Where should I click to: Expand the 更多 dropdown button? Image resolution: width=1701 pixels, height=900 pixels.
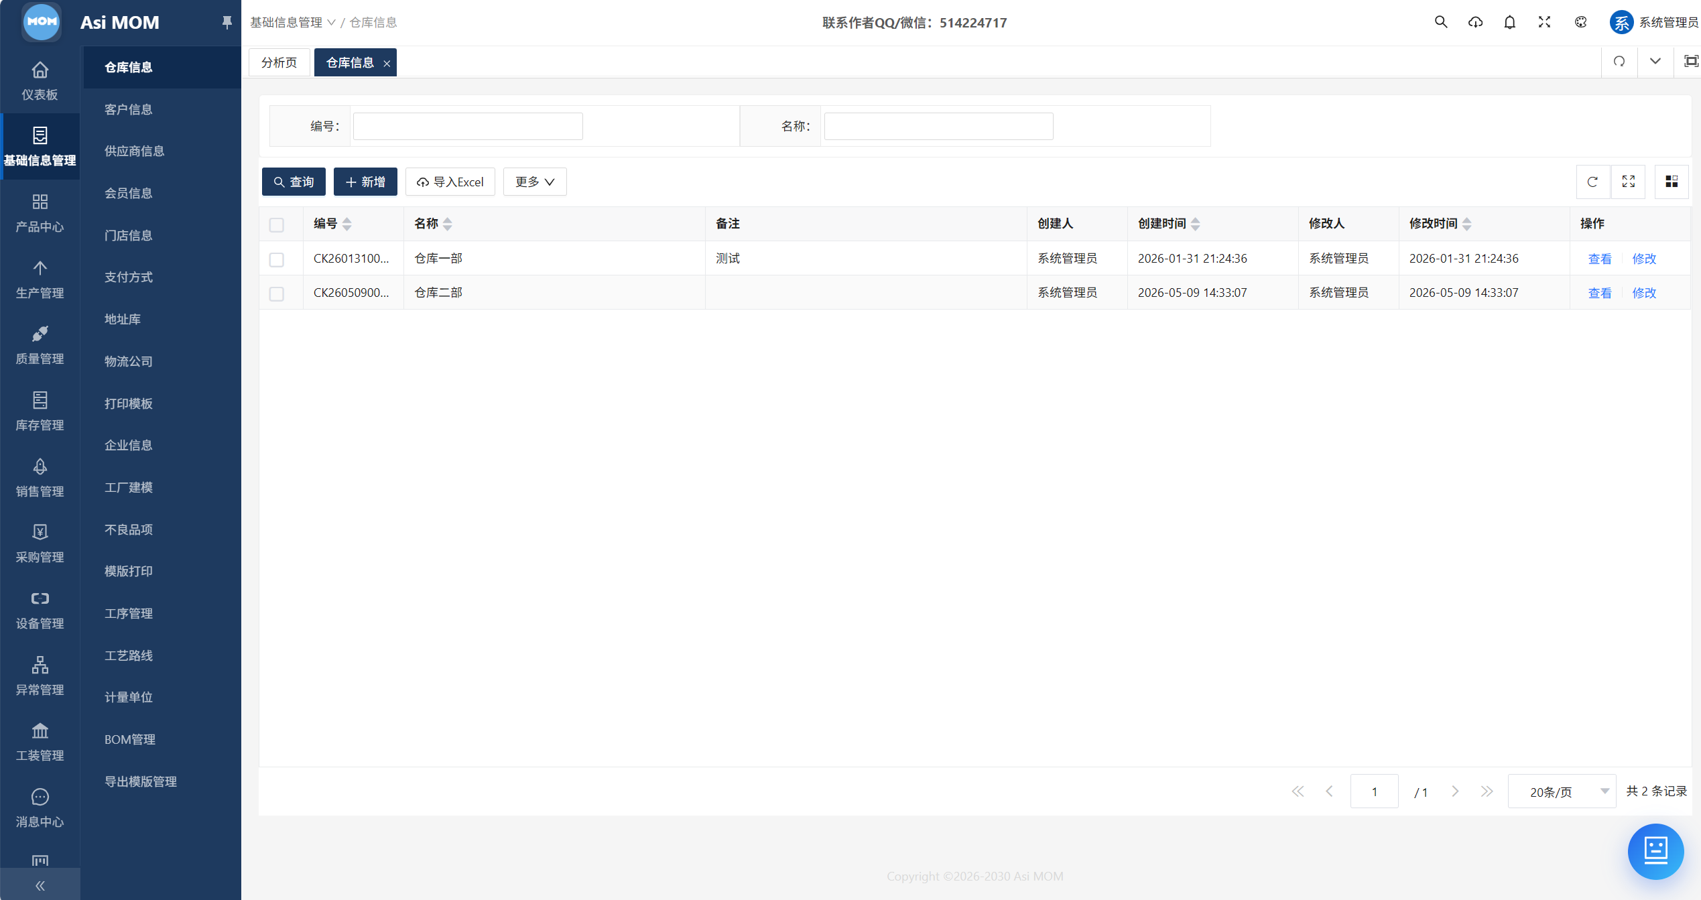(x=535, y=182)
